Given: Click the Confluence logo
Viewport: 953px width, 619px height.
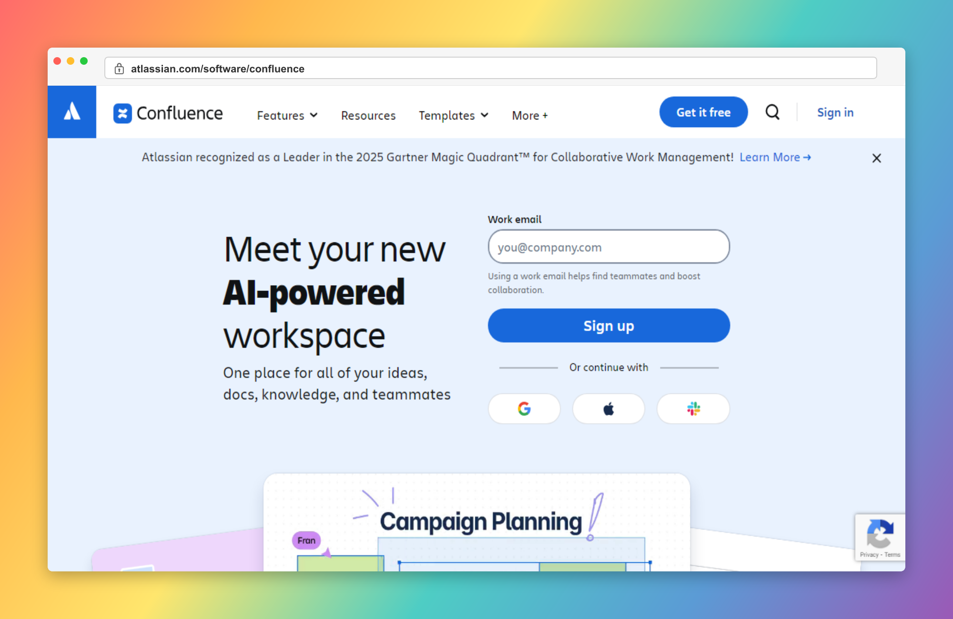Looking at the screenshot, I should coord(168,113).
